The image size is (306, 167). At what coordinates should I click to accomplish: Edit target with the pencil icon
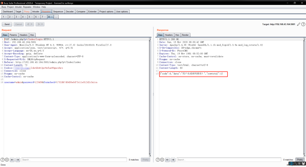pyautogui.click(x=299, y=24)
